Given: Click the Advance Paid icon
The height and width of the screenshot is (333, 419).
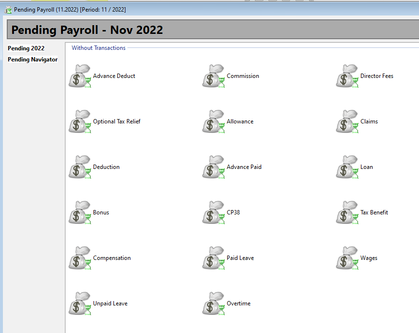Looking at the screenshot, I should coord(213,167).
